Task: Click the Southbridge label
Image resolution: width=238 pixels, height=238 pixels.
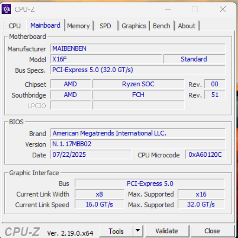Action: 29,95
